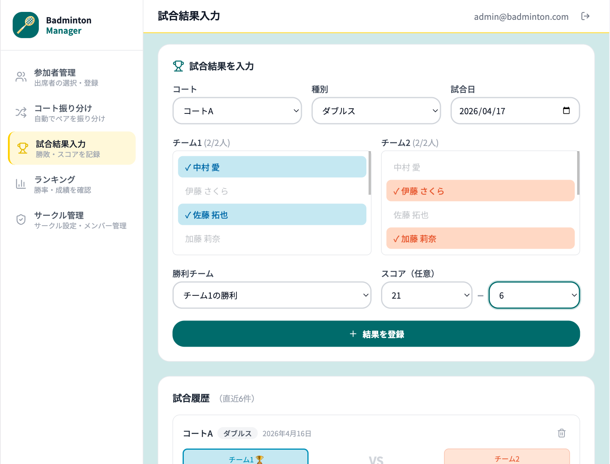Click the shield icon for サークル管理

click(21, 220)
